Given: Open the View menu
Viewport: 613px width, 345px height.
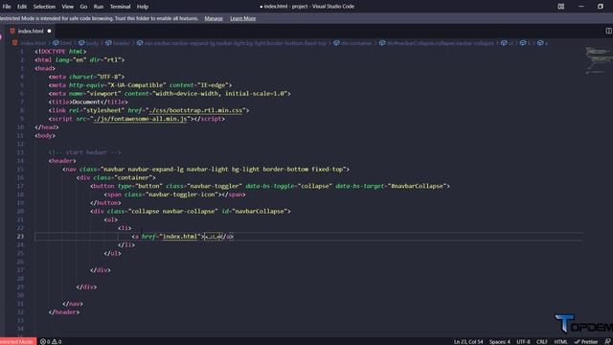Looking at the screenshot, I should click(x=68, y=7).
